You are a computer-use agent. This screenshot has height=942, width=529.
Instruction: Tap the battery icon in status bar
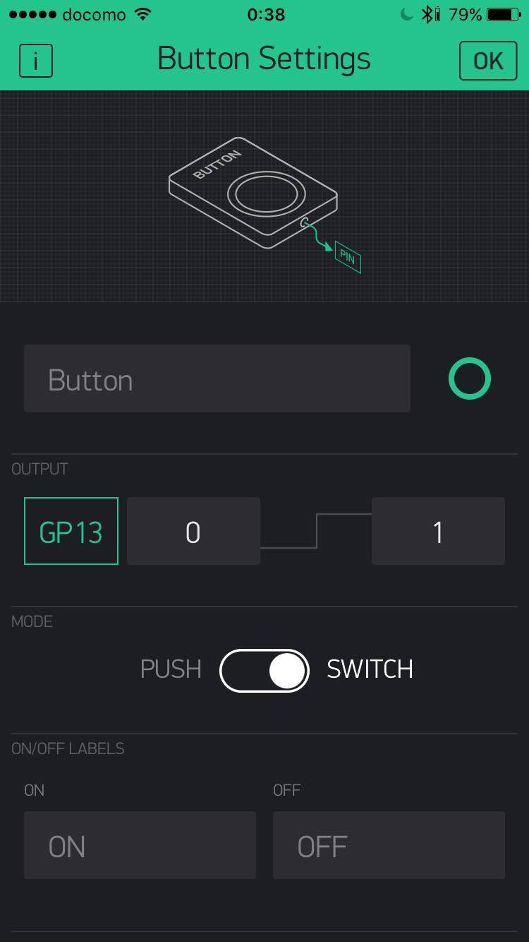504,14
